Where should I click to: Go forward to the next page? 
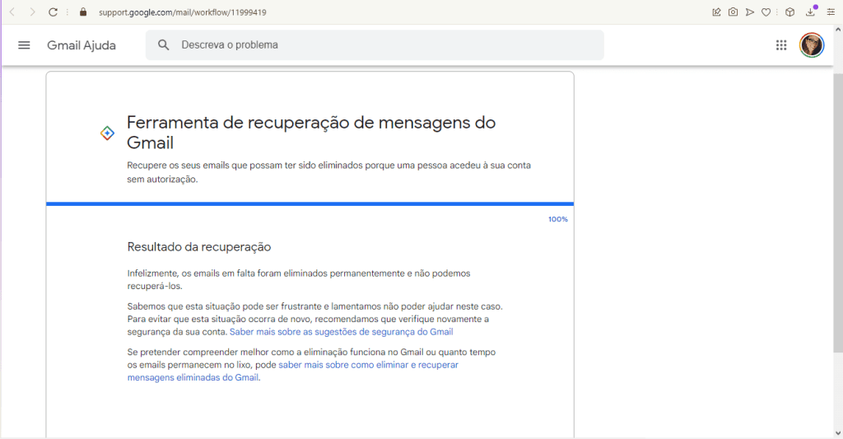(x=32, y=12)
